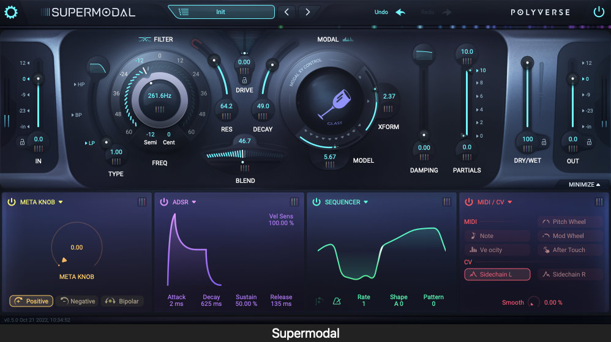Choose Velocity MIDI source
This screenshot has width=611, height=342.
point(497,250)
